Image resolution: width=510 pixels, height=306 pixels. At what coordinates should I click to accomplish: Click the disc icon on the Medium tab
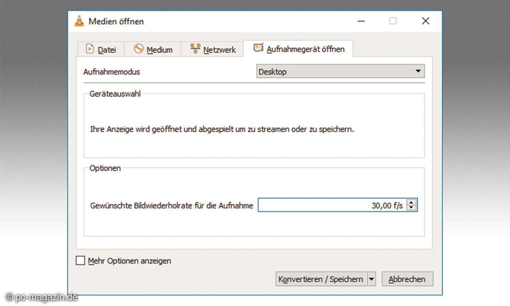click(x=139, y=49)
